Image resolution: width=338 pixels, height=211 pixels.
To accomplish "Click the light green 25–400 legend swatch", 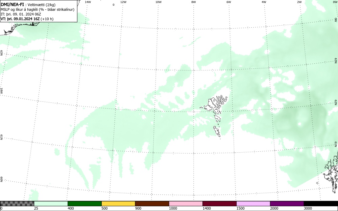I will click(51, 204).
